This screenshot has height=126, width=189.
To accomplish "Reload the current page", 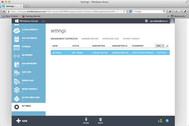I will click(x=124, y=11).
